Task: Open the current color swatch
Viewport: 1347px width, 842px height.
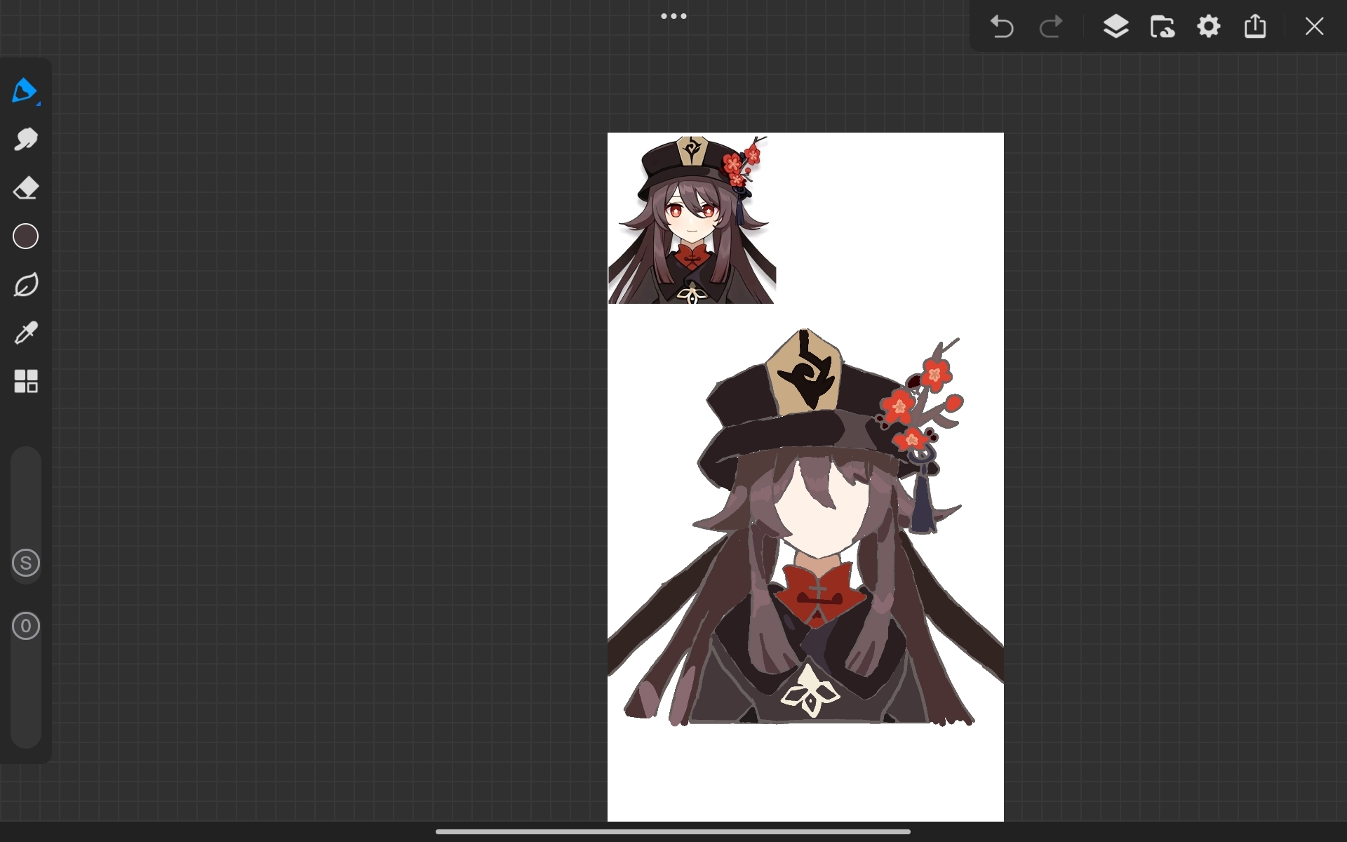Action: (25, 236)
